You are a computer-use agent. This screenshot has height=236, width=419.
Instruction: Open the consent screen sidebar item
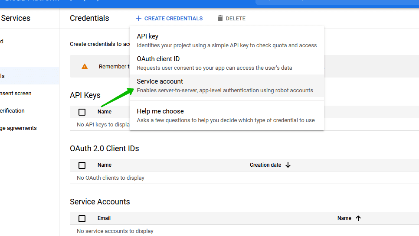pyautogui.click(x=16, y=93)
